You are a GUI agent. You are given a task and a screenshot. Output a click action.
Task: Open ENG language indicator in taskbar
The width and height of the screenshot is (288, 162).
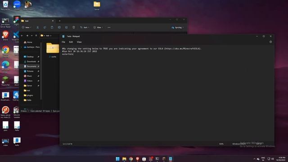point(263,159)
